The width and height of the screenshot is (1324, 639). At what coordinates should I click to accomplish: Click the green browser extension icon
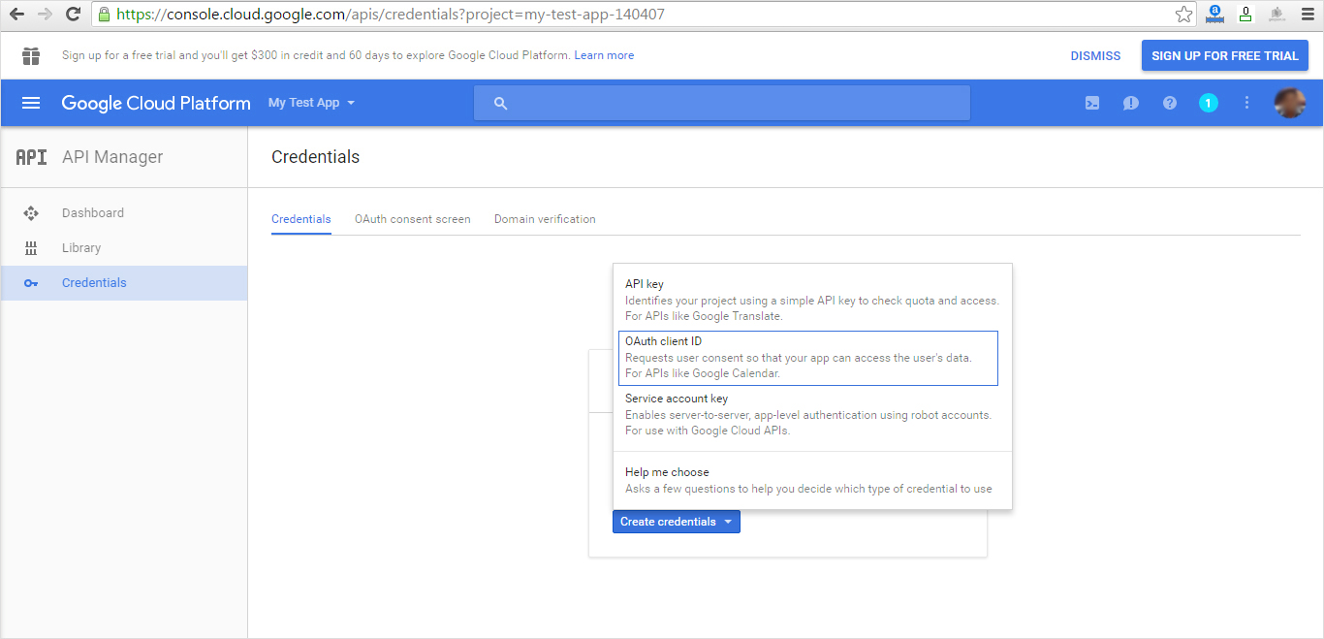[x=1245, y=15]
